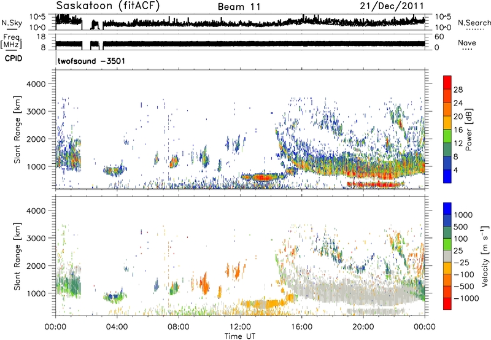Image resolution: width=491 pixels, height=340 pixels.
Task: Click the "28" power colorbar label
Action: click(x=458, y=90)
